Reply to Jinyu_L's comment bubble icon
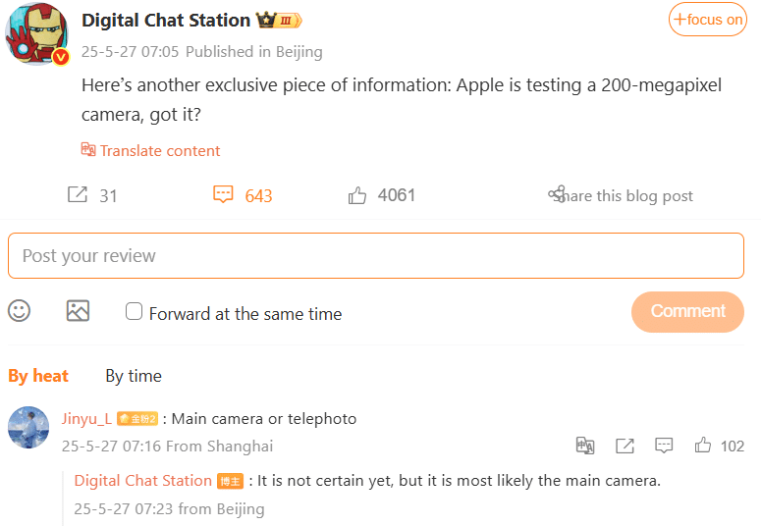Viewport: 761px width, 526px height. (664, 446)
